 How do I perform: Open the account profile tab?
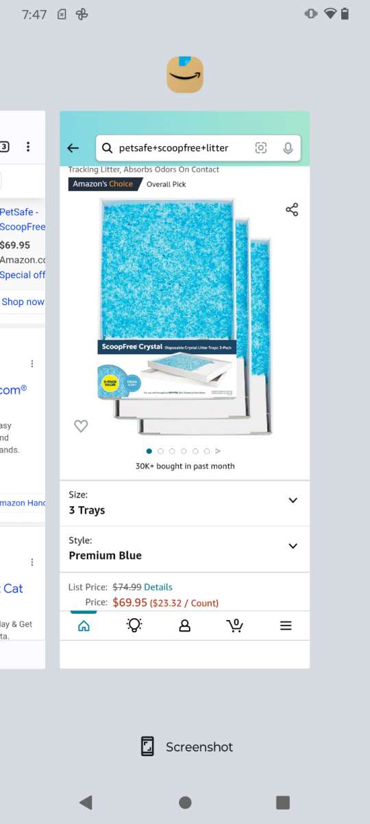point(184,626)
